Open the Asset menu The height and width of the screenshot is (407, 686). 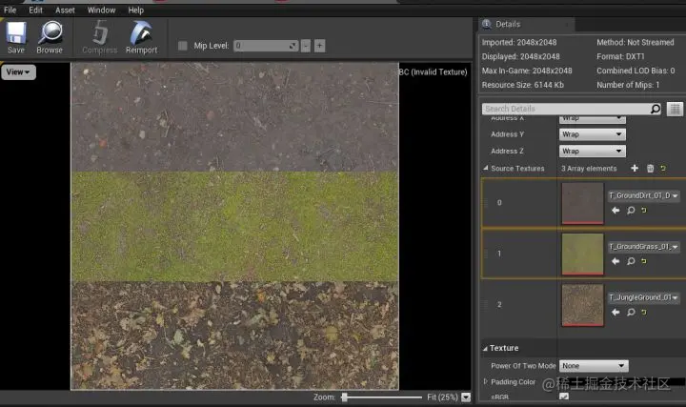click(65, 10)
